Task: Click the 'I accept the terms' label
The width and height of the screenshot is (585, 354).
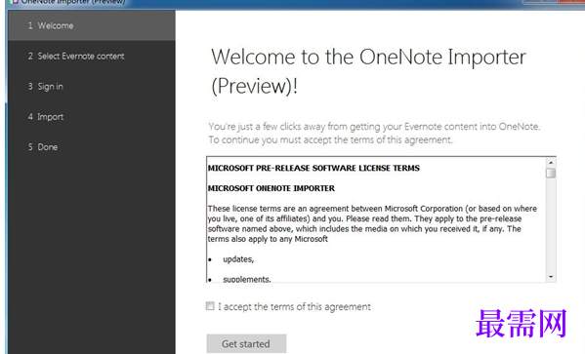Action: pyautogui.click(x=294, y=306)
